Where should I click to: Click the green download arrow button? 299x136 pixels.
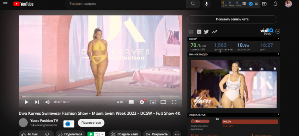pyautogui.click(x=91, y=134)
